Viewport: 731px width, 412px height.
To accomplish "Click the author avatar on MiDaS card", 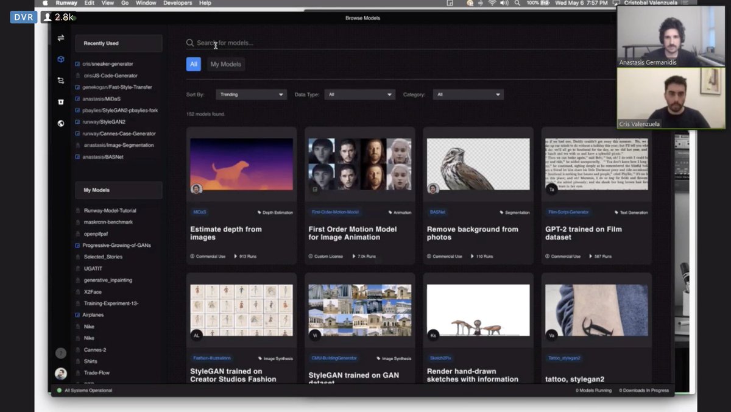I will tap(196, 188).
